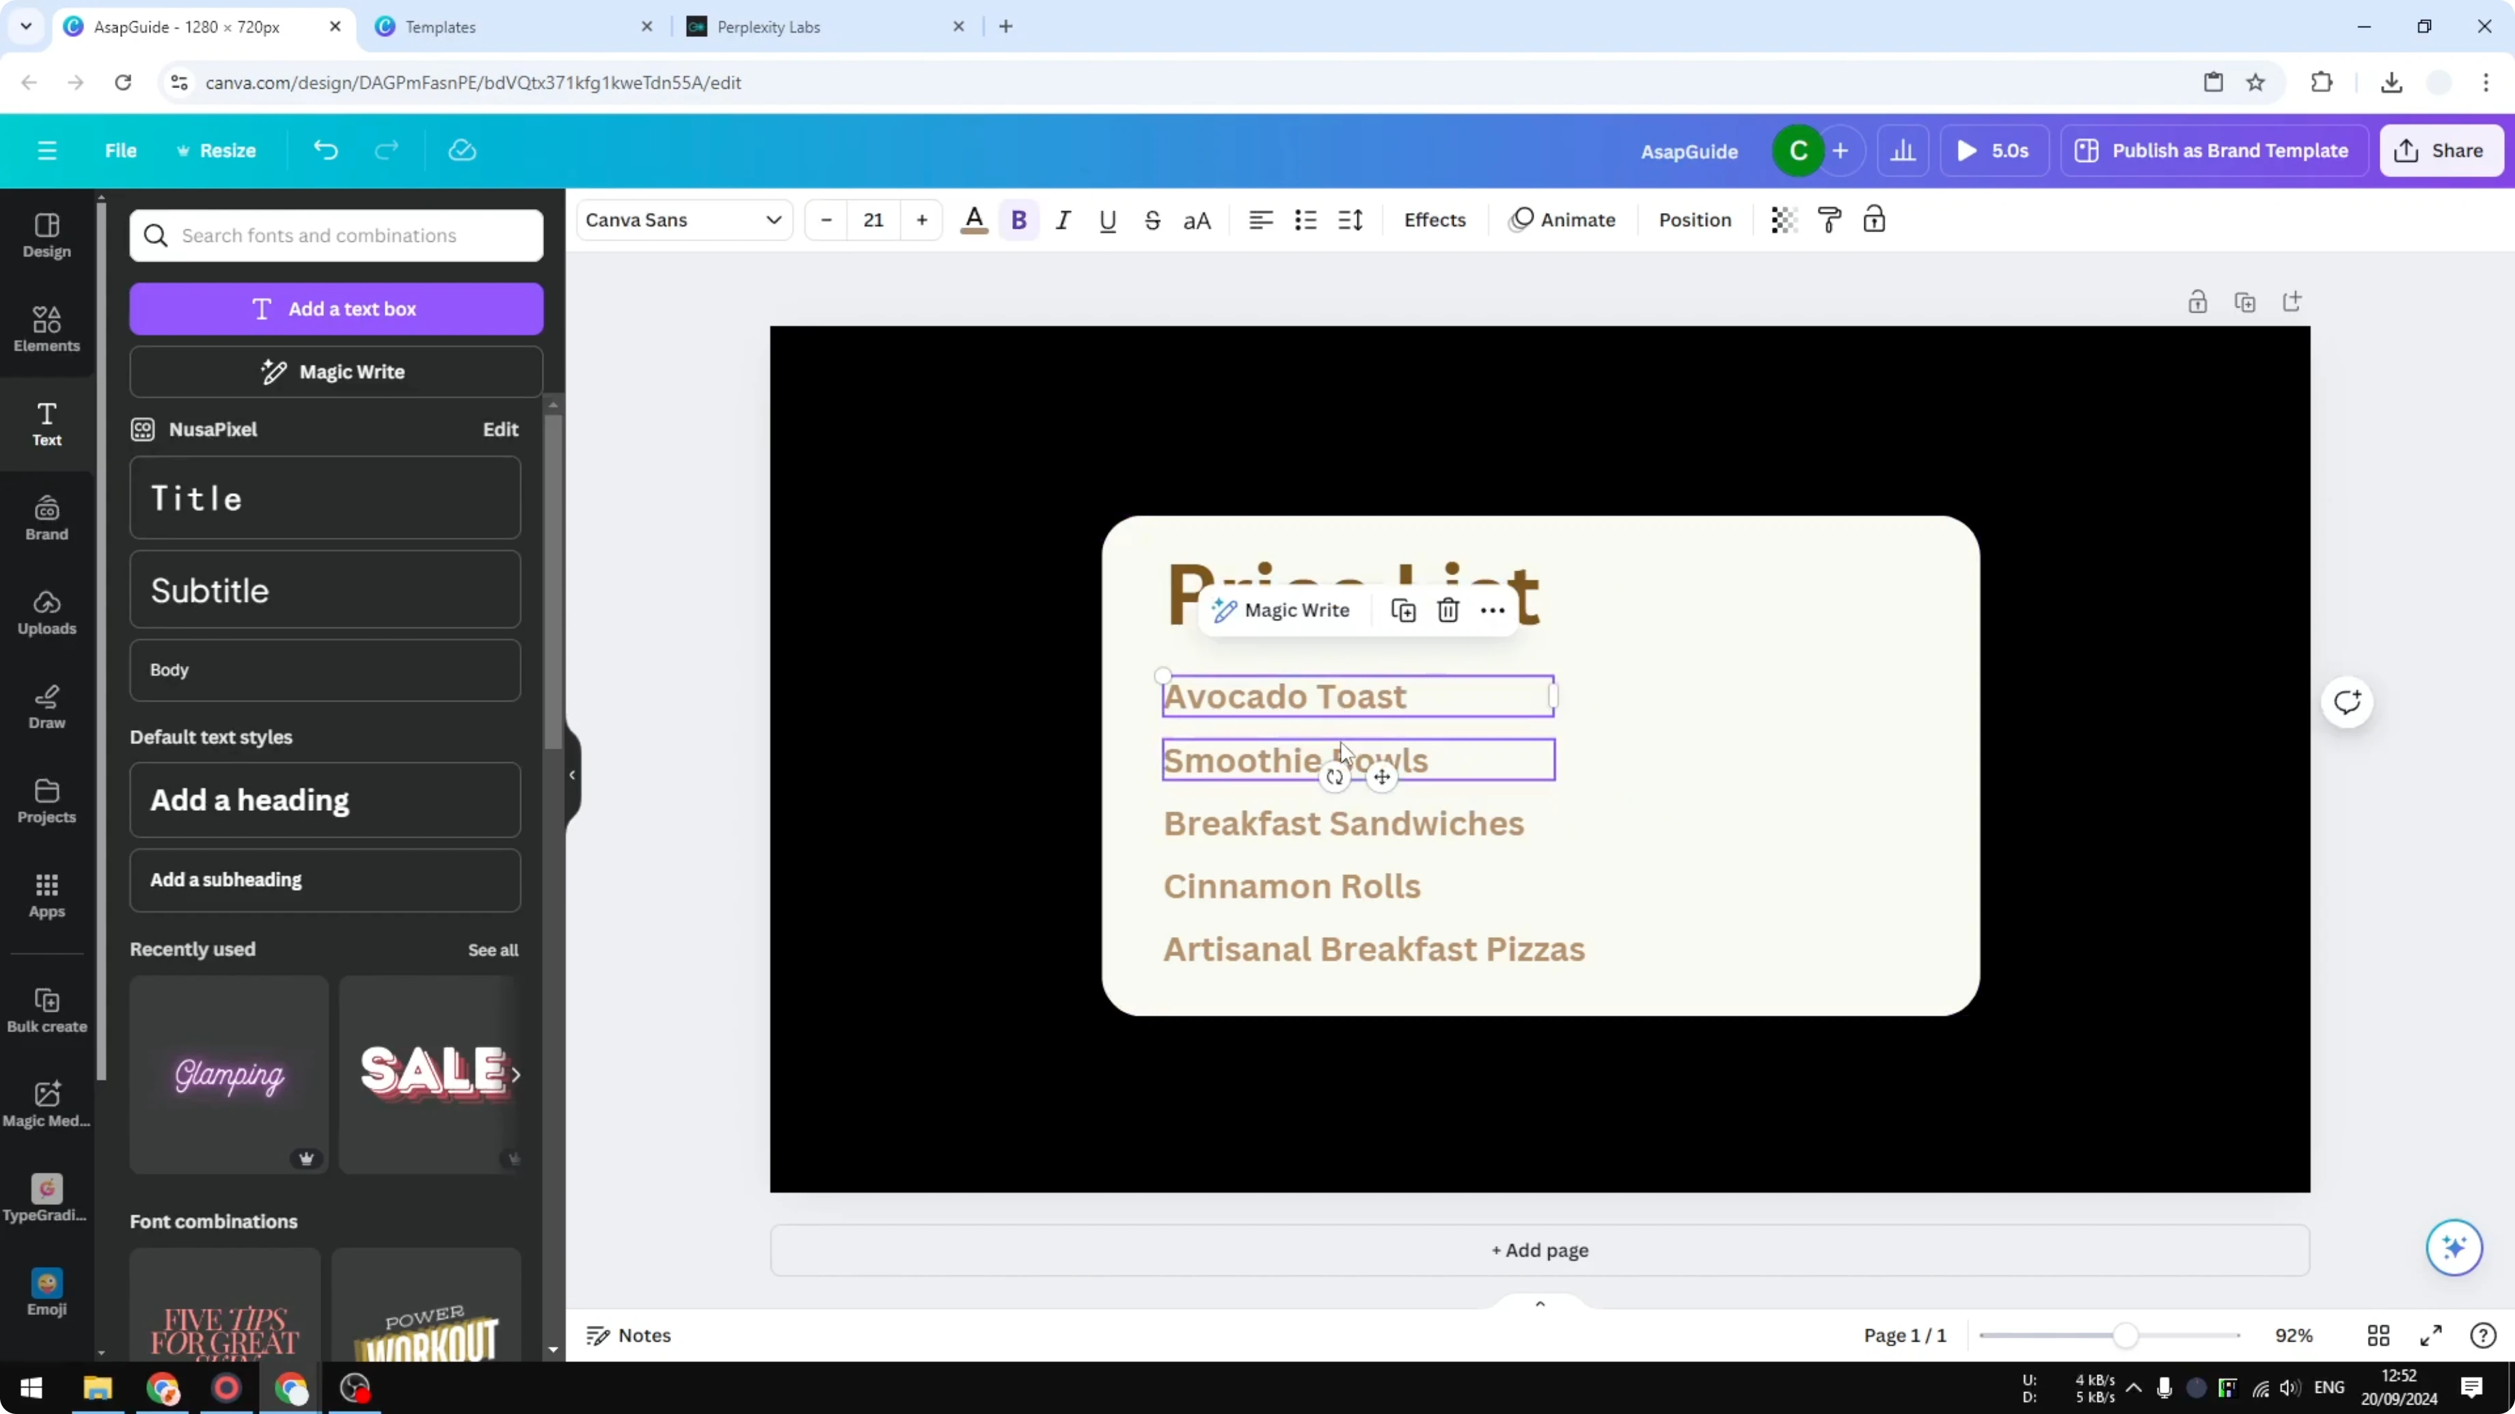The width and height of the screenshot is (2515, 1414).
Task: Open line spacing options
Action: 1350,221
